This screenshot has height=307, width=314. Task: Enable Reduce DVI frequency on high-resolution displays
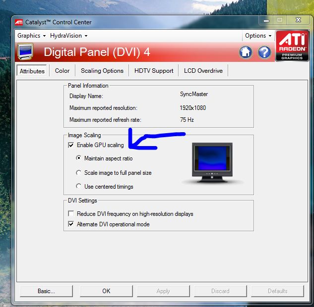point(71,213)
